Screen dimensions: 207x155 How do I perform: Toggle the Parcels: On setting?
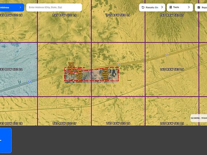pos(152,8)
